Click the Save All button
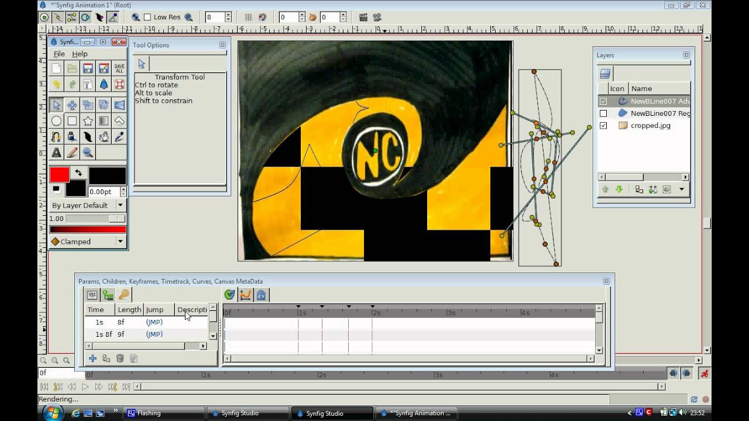Screen dimensions: 749x421 pos(119,68)
